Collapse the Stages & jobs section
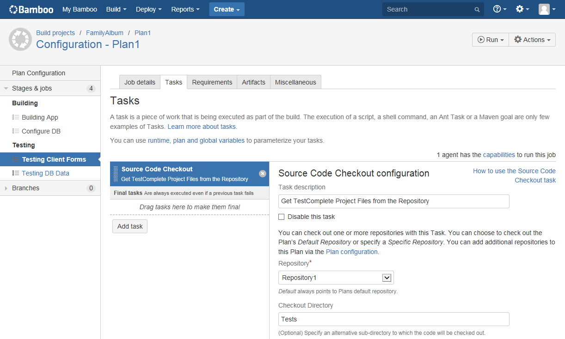The image size is (565, 339). 6,88
